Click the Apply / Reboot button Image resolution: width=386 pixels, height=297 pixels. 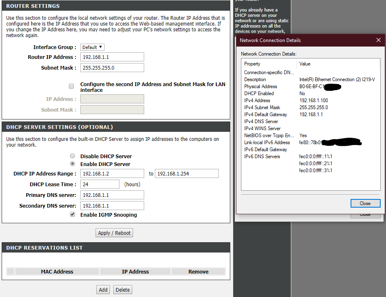[x=114, y=233]
